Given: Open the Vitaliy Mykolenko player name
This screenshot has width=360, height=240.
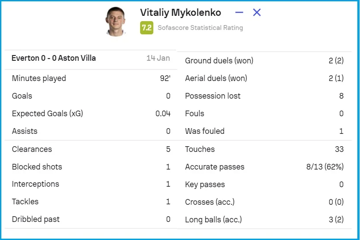Looking at the screenshot, I should [x=181, y=13].
